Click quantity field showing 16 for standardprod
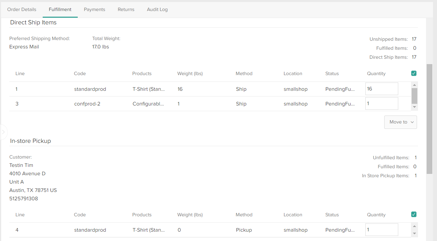The width and height of the screenshot is (437, 241). [x=381, y=89]
